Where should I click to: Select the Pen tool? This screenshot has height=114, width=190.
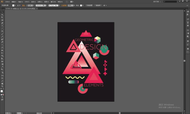click(2, 23)
